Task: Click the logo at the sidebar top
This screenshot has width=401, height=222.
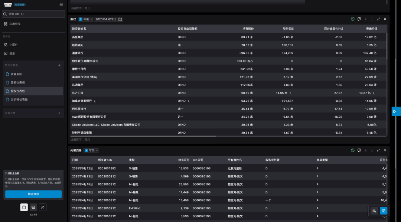Action: (8, 4)
